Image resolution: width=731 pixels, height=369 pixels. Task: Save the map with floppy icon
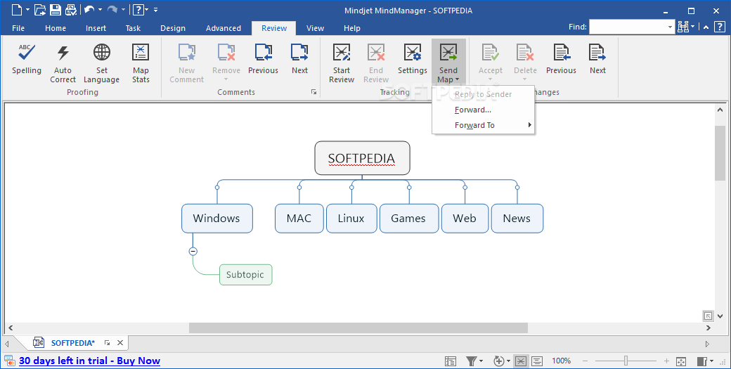(55, 9)
